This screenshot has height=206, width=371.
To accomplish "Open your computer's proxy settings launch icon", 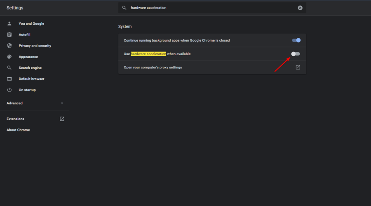I will [298, 67].
